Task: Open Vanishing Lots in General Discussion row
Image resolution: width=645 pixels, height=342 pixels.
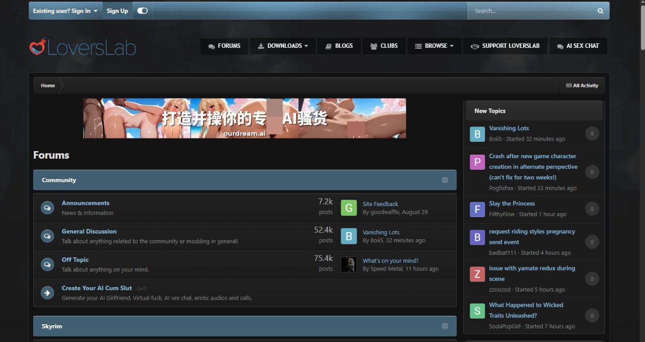Action: (381, 233)
